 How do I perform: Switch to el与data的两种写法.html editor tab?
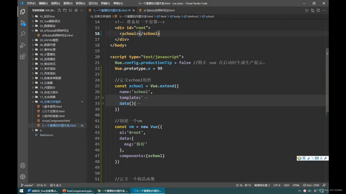click(159, 10)
